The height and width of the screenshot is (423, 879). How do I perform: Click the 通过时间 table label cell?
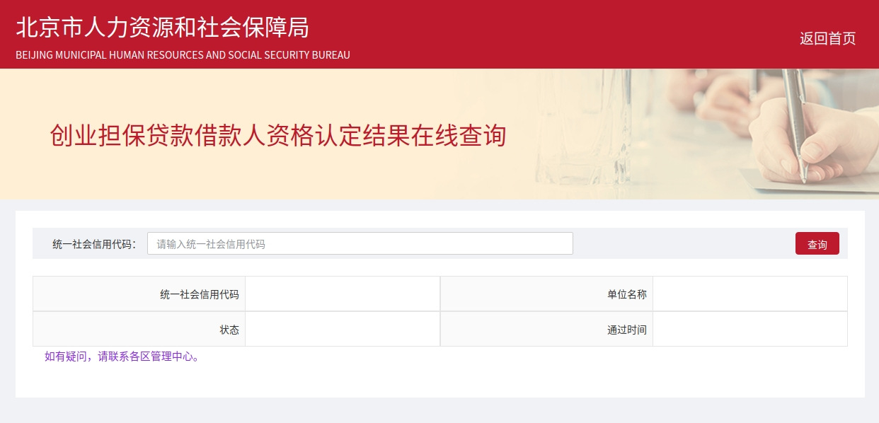tap(627, 329)
